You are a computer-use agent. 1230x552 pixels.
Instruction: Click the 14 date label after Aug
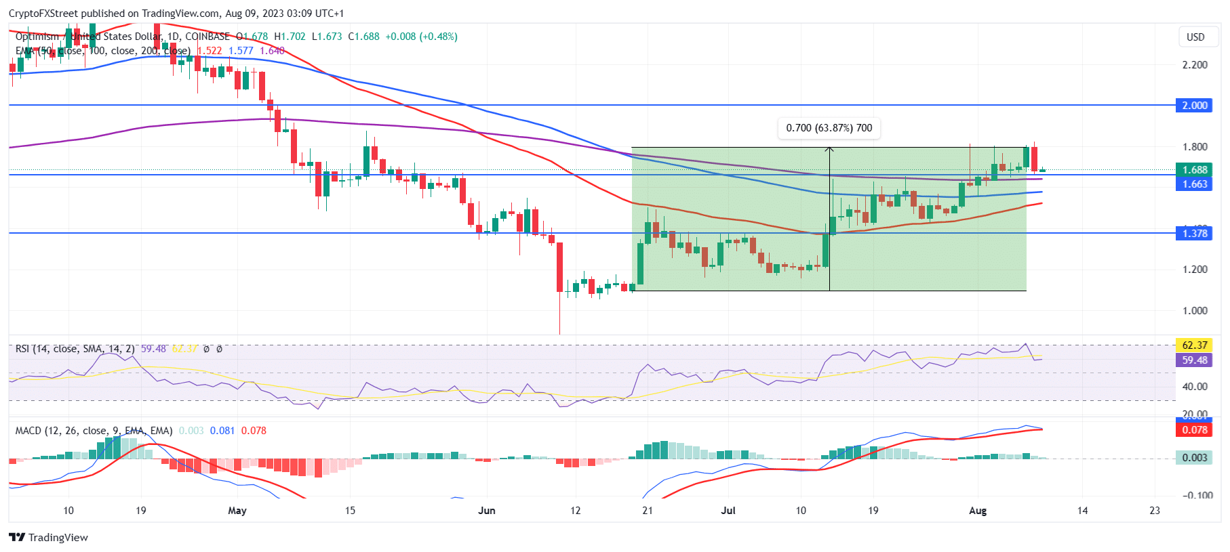[1083, 511]
